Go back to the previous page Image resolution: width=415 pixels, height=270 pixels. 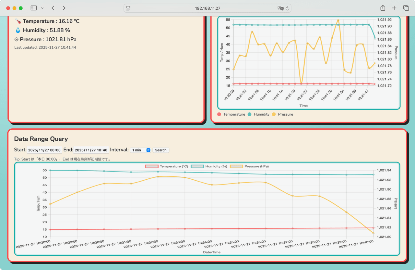(53, 8)
